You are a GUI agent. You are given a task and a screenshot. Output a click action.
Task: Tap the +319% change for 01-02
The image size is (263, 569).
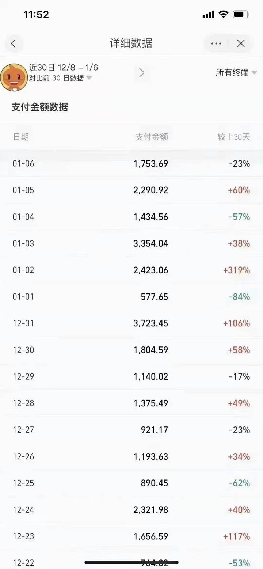[236, 270]
